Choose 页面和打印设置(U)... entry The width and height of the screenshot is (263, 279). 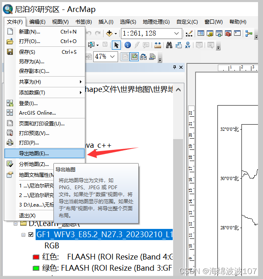pyautogui.click(x=44, y=123)
